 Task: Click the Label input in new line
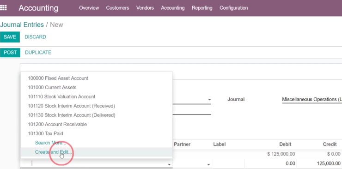[x=228, y=163]
